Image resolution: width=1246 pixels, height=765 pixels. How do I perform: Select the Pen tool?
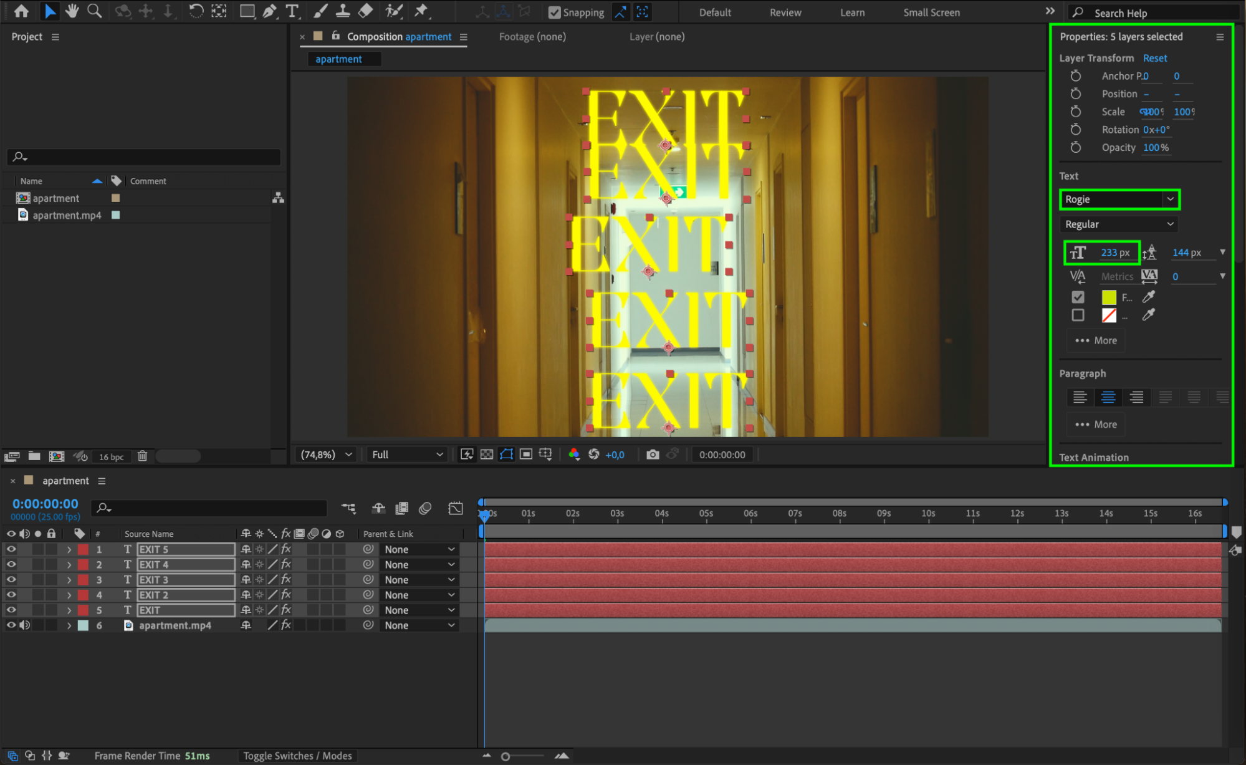(269, 11)
